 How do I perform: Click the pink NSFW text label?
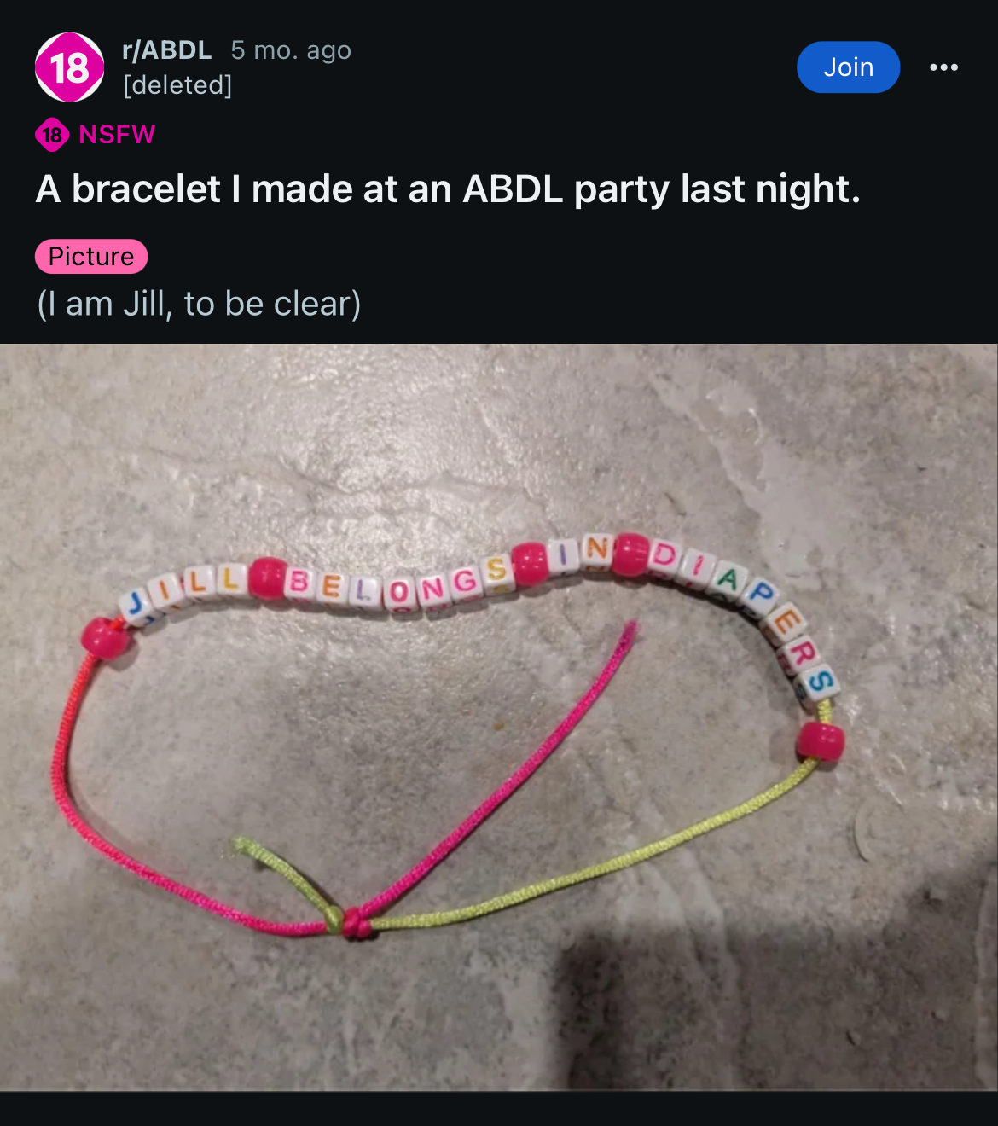pos(117,135)
